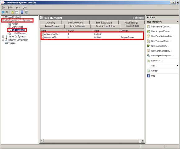The width and height of the screenshot is (180, 149).
Task: Click the New Journal Rule icon
Action: [x=149, y=46]
